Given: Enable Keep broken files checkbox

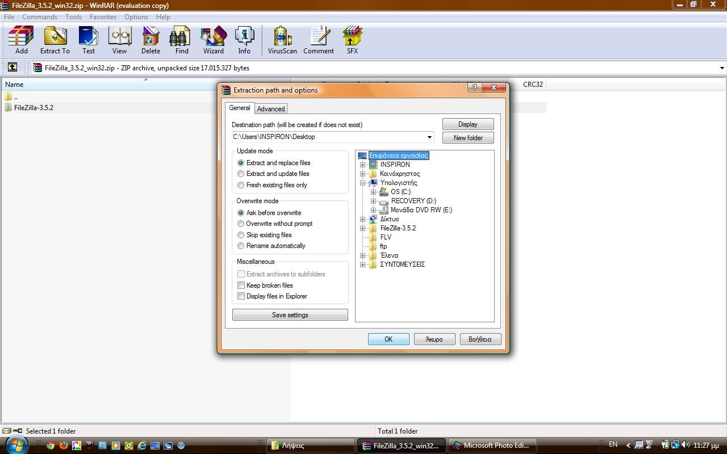Looking at the screenshot, I should pos(241,285).
